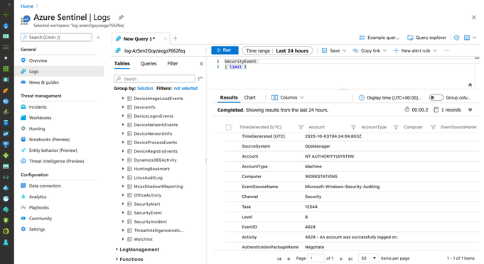The width and height of the screenshot is (484, 264).
Task: Select the SecurityAlert table entry
Action: [147, 204]
